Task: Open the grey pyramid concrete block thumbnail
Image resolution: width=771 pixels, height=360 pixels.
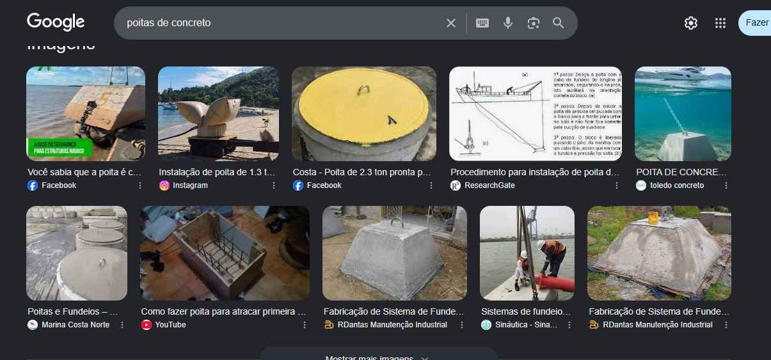Action: click(395, 253)
